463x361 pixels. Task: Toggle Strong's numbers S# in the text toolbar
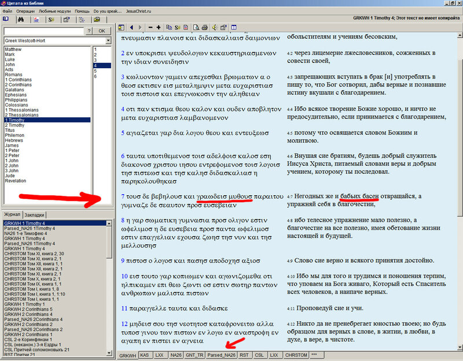click(x=177, y=27)
